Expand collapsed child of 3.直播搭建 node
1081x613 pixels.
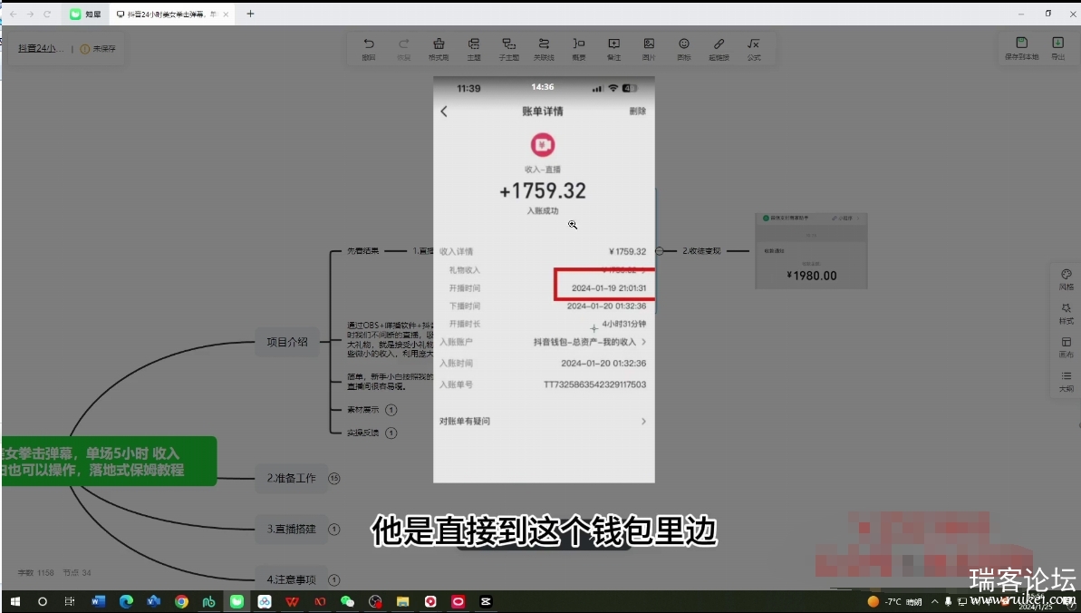tap(334, 530)
